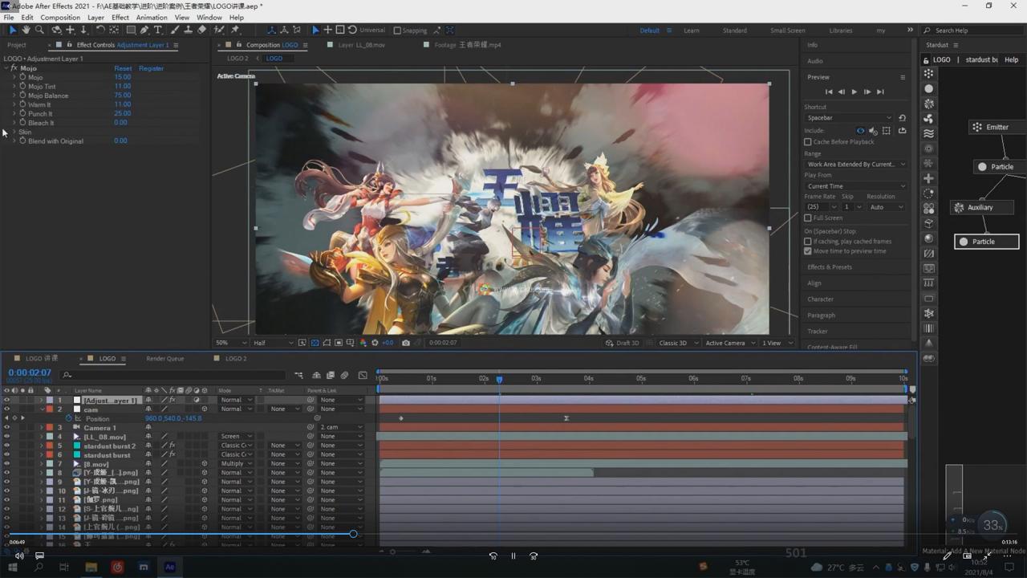This screenshot has height=578, width=1027.
Task: Open Range Work Area dropdown
Action: (x=856, y=164)
